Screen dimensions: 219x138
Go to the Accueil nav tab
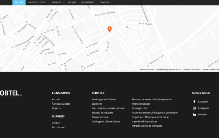coord(19,3)
